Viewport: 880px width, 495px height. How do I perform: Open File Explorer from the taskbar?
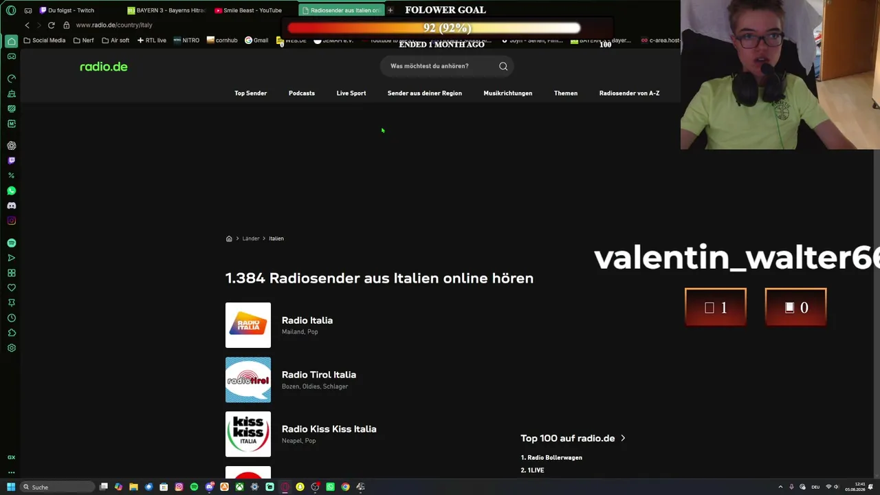pos(133,487)
